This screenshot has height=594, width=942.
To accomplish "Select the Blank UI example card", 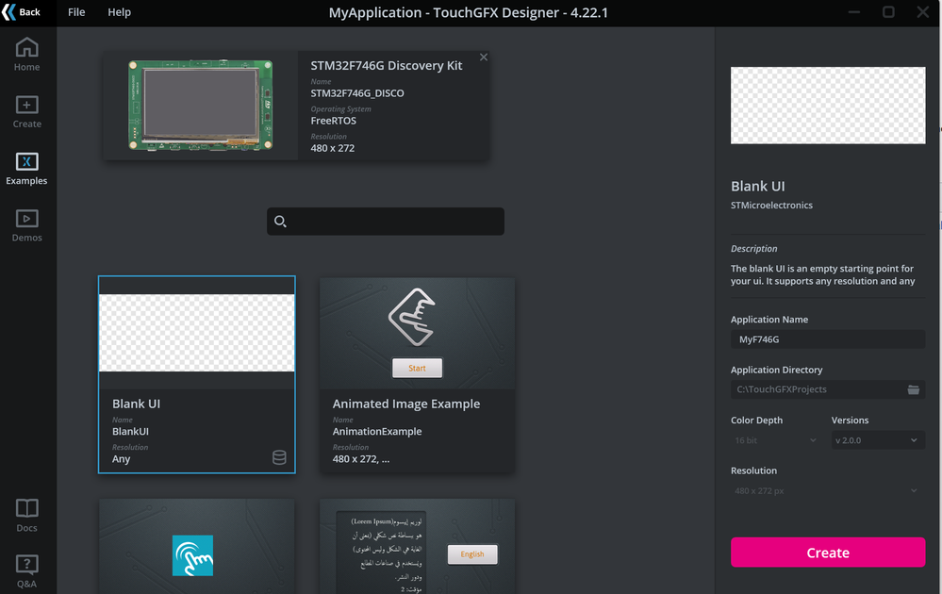I will 197,374.
